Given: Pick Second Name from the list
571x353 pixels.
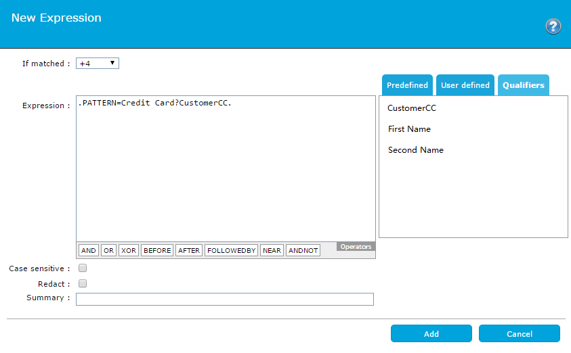Looking at the screenshot, I should click(415, 150).
